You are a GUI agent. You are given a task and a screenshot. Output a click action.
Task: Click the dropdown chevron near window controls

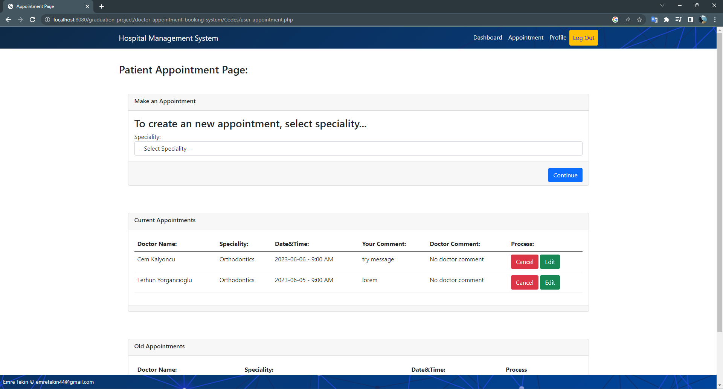point(662,5)
